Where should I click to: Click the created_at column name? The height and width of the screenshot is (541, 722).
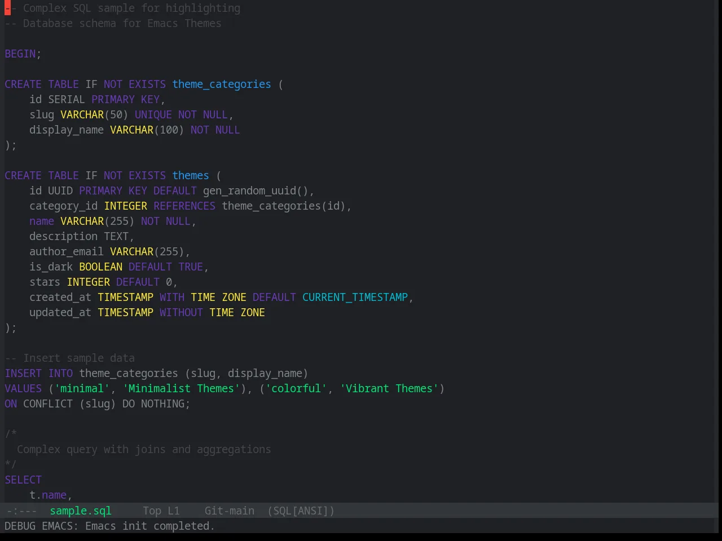(60, 297)
